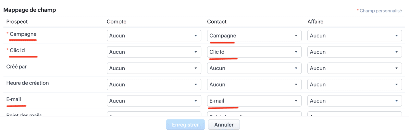
Task: Click the Annuler button
Action: coord(224,125)
